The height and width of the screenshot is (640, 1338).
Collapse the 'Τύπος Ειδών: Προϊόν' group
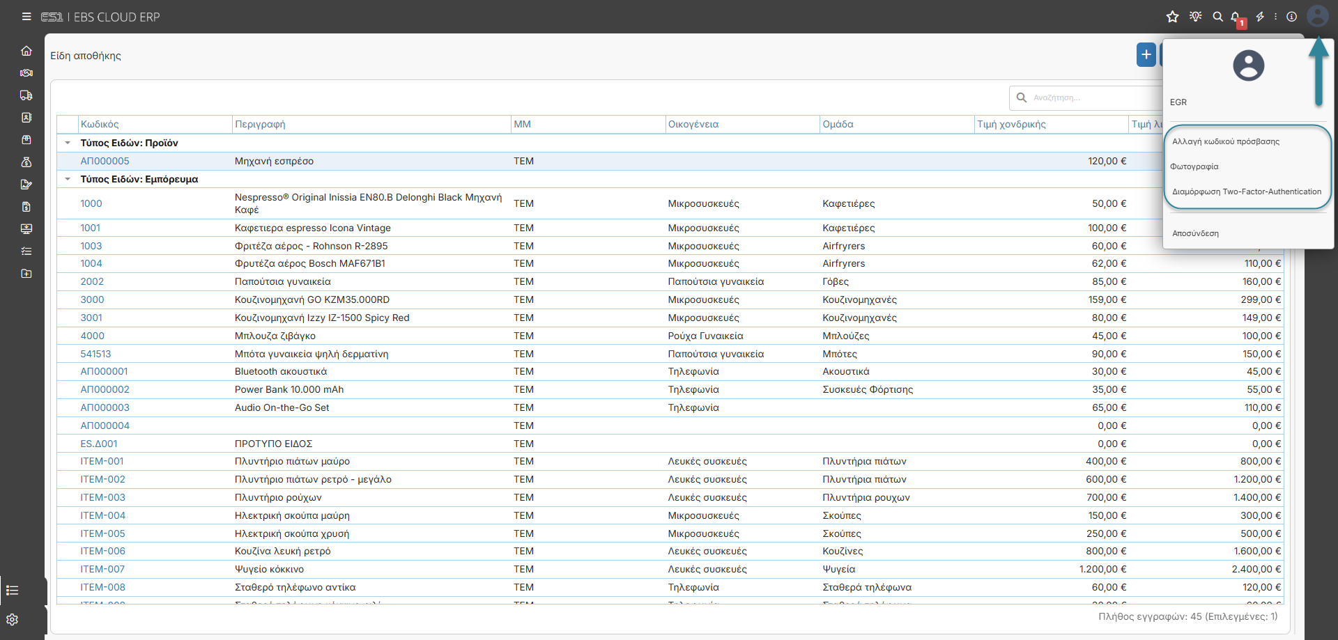point(68,143)
